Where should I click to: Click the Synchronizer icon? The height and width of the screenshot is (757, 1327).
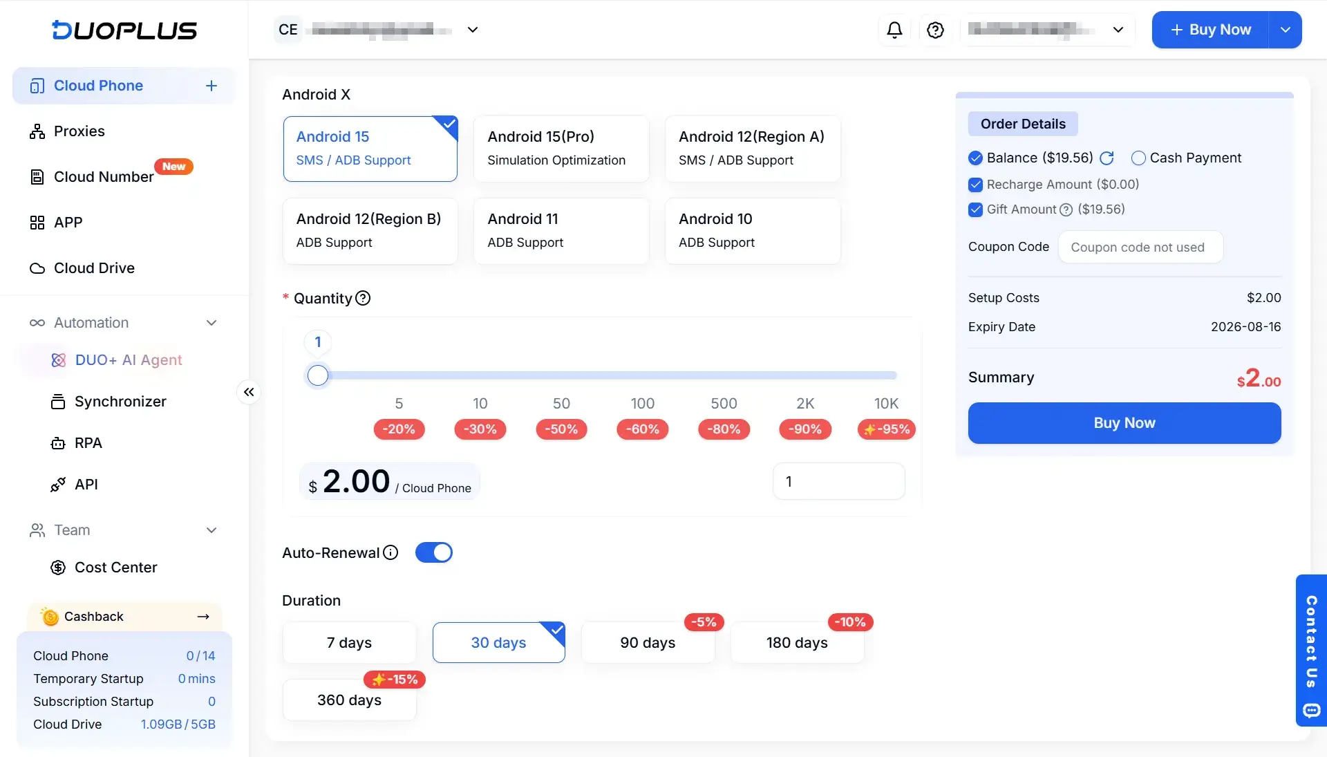58,402
